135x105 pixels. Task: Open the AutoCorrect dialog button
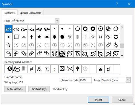click(15, 89)
